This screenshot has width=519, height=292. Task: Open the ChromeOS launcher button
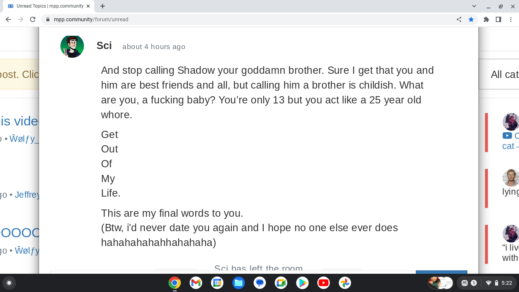pyautogui.click(x=9, y=283)
